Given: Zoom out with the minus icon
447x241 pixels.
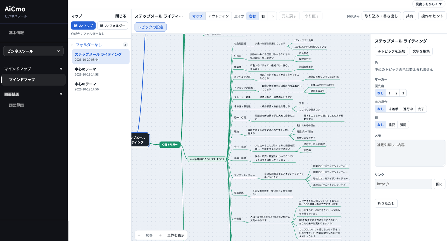Looking at the screenshot, I should click(x=139, y=235).
